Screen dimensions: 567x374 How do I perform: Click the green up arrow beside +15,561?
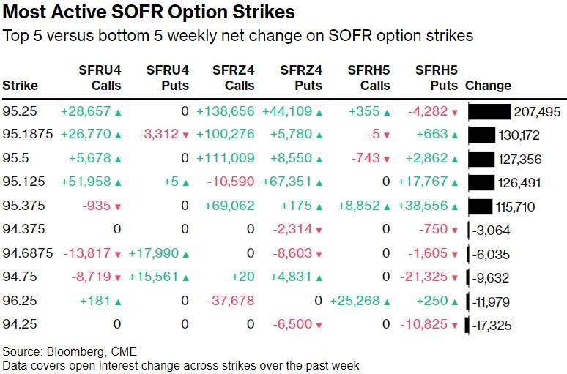point(185,277)
